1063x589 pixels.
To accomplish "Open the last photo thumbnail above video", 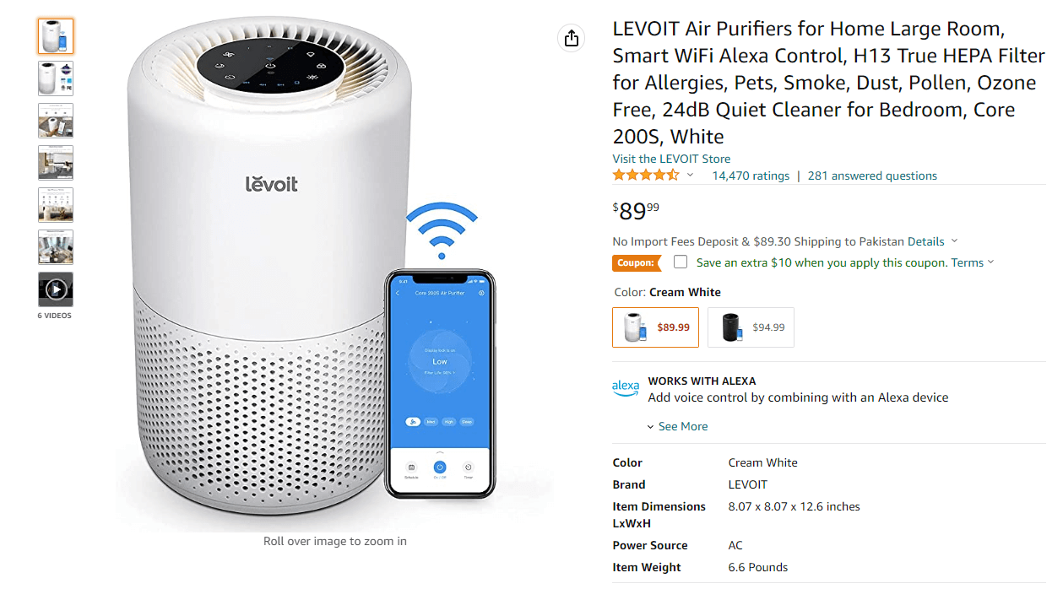I will pyautogui.click(x=56, y=247).
